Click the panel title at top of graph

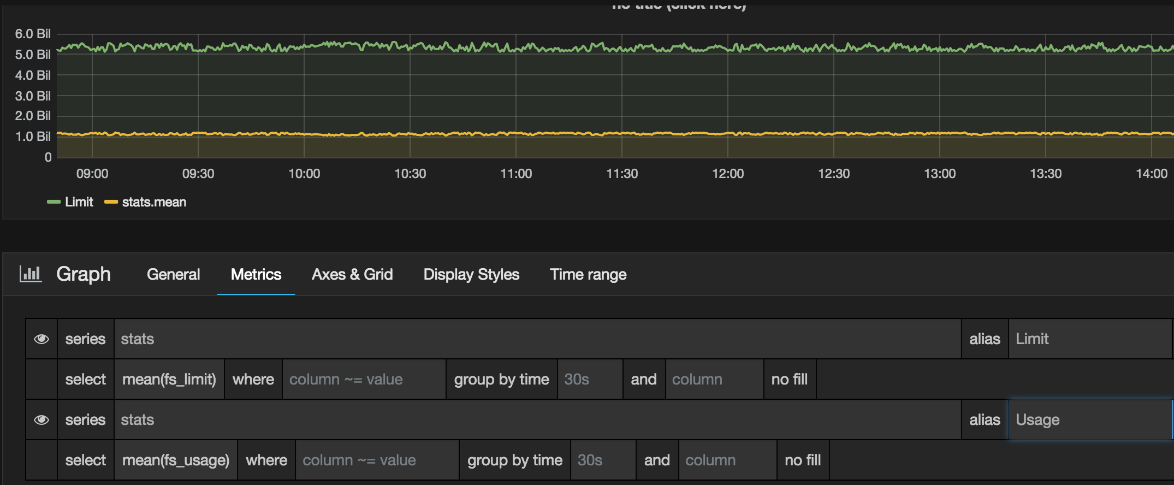point(679,5)
